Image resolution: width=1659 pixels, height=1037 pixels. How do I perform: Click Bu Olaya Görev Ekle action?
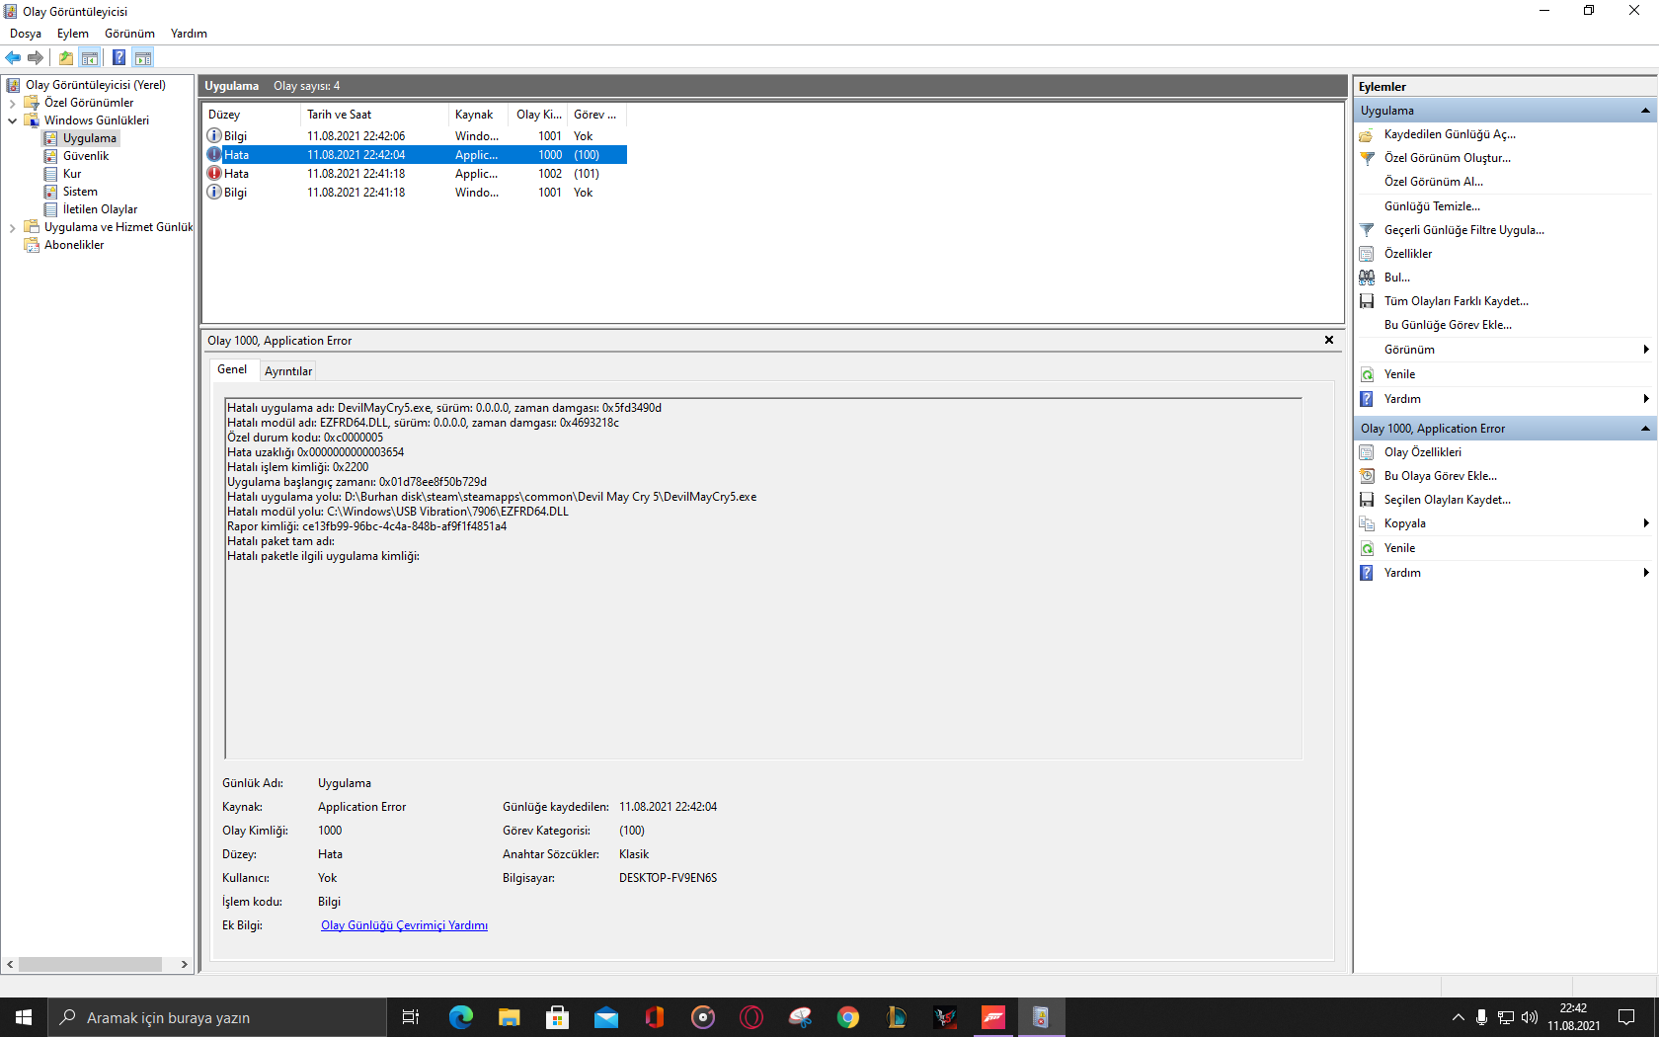click(x=1441, y=476)
